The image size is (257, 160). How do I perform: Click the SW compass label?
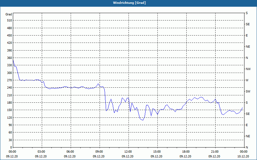pos(248,92)
